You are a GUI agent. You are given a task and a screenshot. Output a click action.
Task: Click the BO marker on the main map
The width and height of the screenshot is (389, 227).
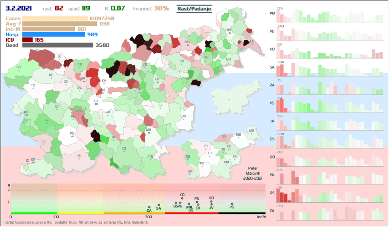(18, 67)
